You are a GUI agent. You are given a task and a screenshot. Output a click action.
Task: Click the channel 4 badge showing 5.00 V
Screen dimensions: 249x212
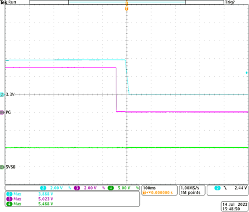point(111,188)
